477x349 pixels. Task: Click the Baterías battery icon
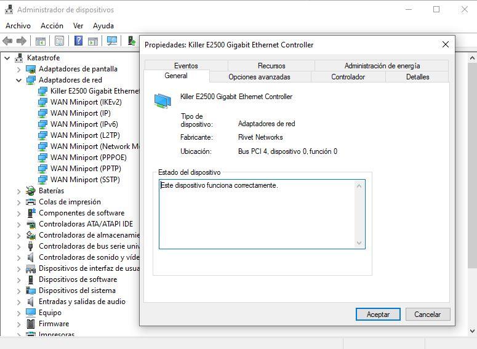(31, 191)
